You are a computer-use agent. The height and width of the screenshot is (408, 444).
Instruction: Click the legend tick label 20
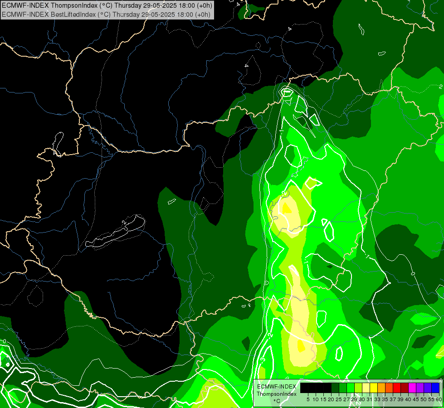(331, 399)
